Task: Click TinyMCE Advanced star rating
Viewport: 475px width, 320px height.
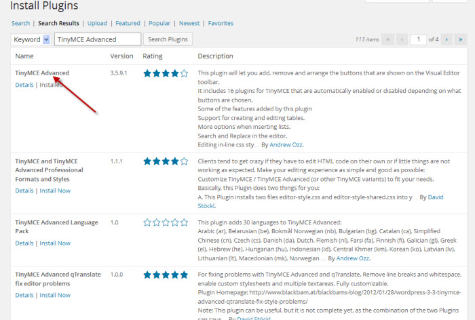Action: (x=166, y=73)
